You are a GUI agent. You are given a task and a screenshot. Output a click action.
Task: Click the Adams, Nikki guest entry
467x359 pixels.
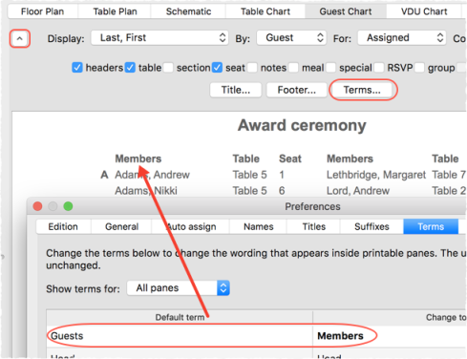pyautogui.click(x=146, y=191)
